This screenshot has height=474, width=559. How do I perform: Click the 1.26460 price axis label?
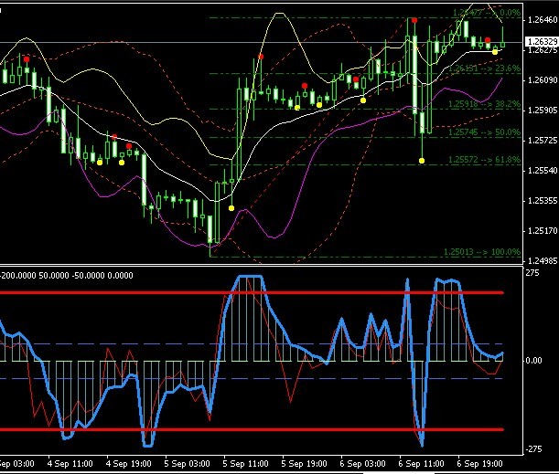point(543,19)
